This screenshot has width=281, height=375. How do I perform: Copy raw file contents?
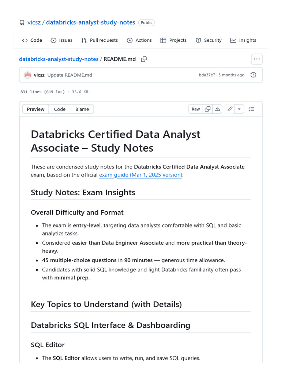click(208, 109)
